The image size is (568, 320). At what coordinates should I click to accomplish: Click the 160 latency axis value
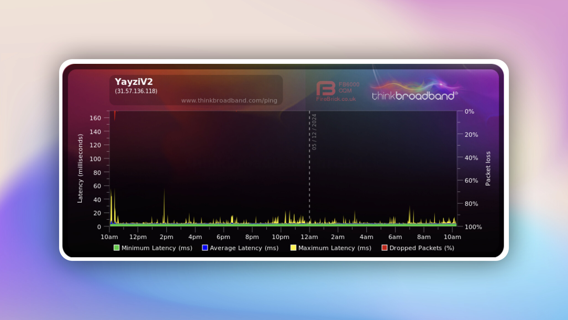tap(95, 118)
